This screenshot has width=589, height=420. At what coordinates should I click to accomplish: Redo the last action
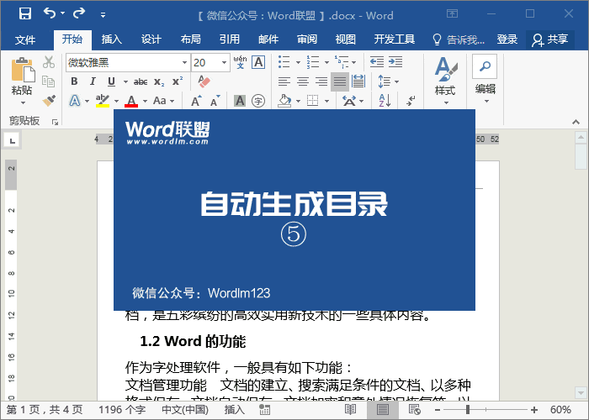pyautogui.click(x=79, y=13)
